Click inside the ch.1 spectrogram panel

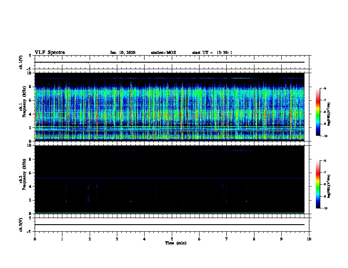click(x=170, y=107)
